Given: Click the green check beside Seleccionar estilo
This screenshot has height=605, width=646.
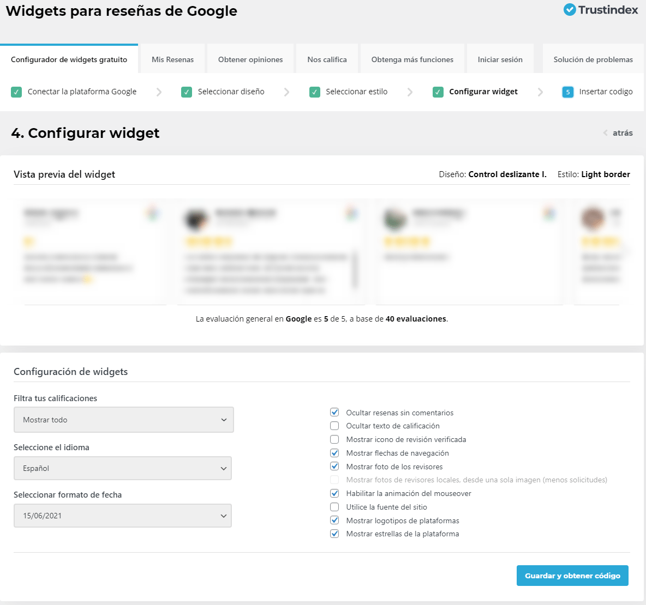Looking at the screenshot, I should point(315,92).
